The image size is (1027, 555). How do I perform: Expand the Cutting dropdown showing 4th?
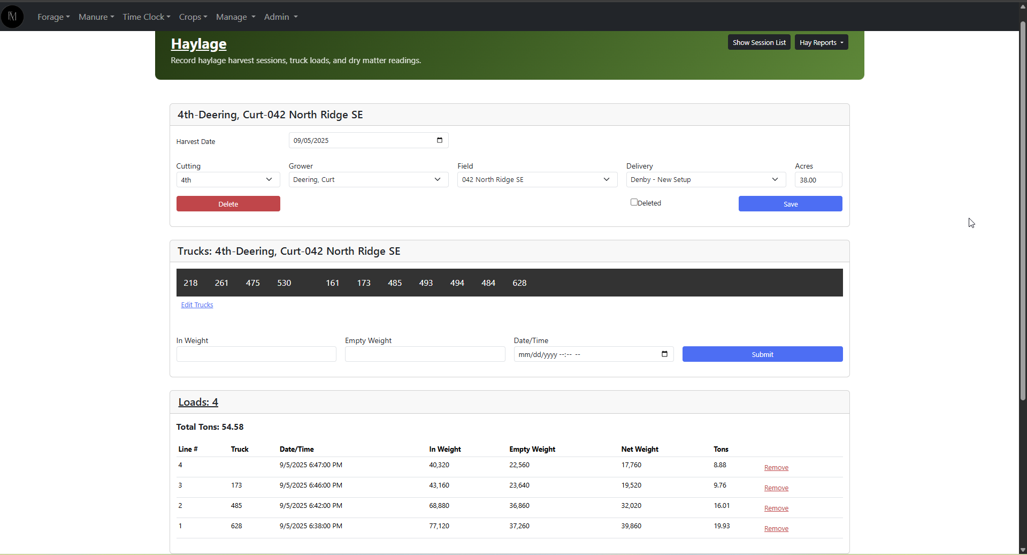(228, 180)
